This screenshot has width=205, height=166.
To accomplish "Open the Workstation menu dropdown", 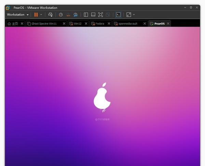I will (x=18, y=15).
